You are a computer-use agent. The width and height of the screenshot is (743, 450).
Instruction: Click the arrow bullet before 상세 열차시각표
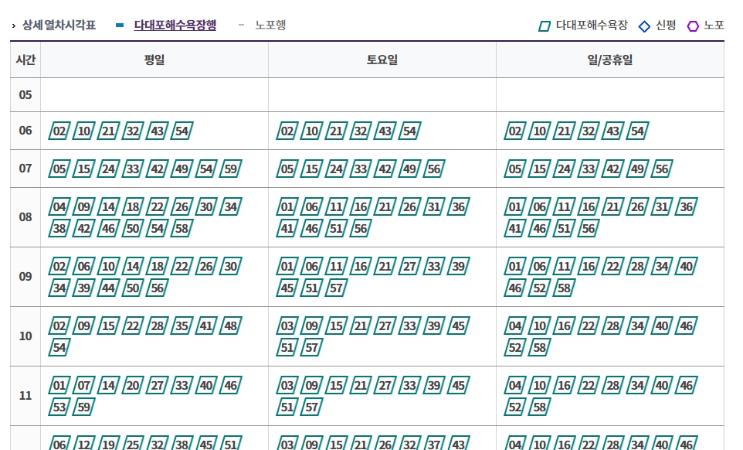coord(14,26)
